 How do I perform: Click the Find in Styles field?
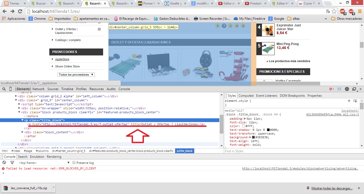[x=292, y=151]
